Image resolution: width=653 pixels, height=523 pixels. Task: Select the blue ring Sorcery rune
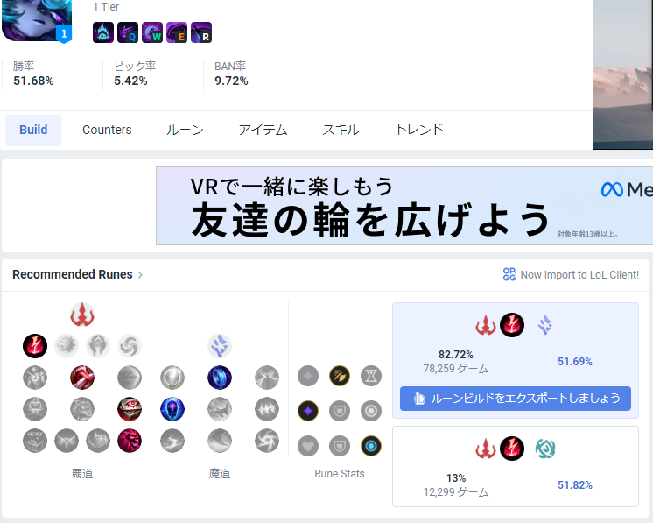coord(220,378)
